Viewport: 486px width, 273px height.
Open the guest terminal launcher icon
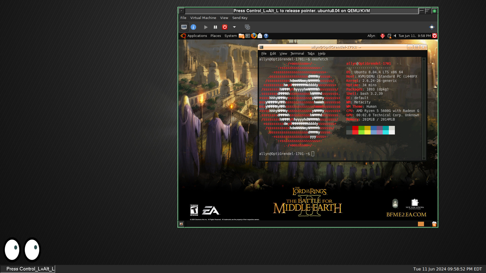point(248,36)
